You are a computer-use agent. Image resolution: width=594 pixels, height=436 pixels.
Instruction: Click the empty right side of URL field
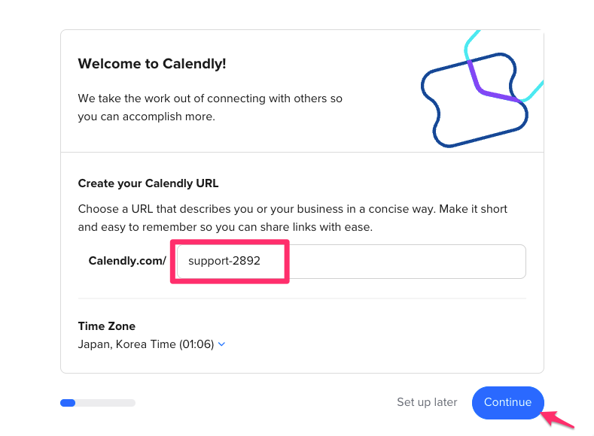pos(407,262)
